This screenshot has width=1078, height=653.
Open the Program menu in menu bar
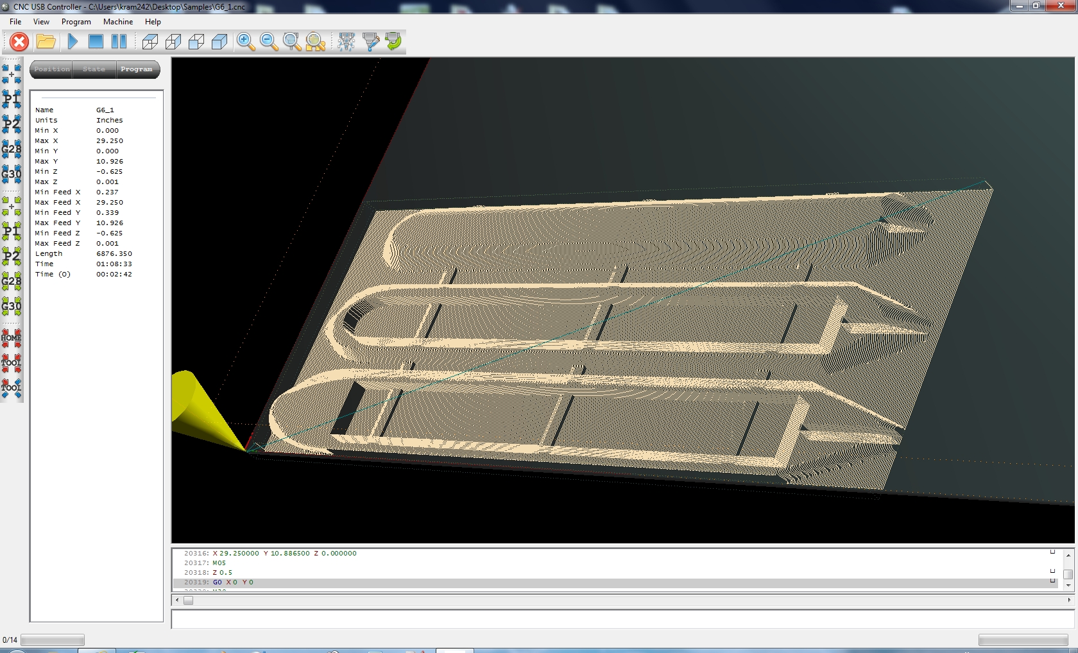pos(76,22)
